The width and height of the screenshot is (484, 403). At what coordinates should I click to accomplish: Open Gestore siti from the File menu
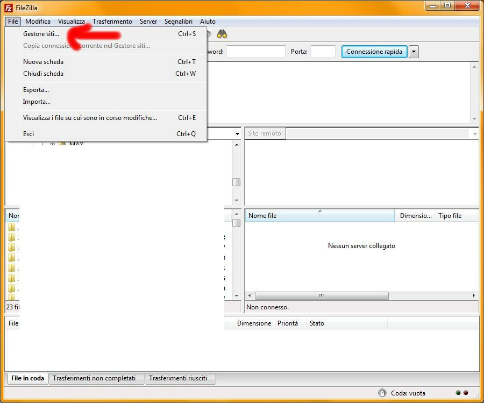[41, 34]
